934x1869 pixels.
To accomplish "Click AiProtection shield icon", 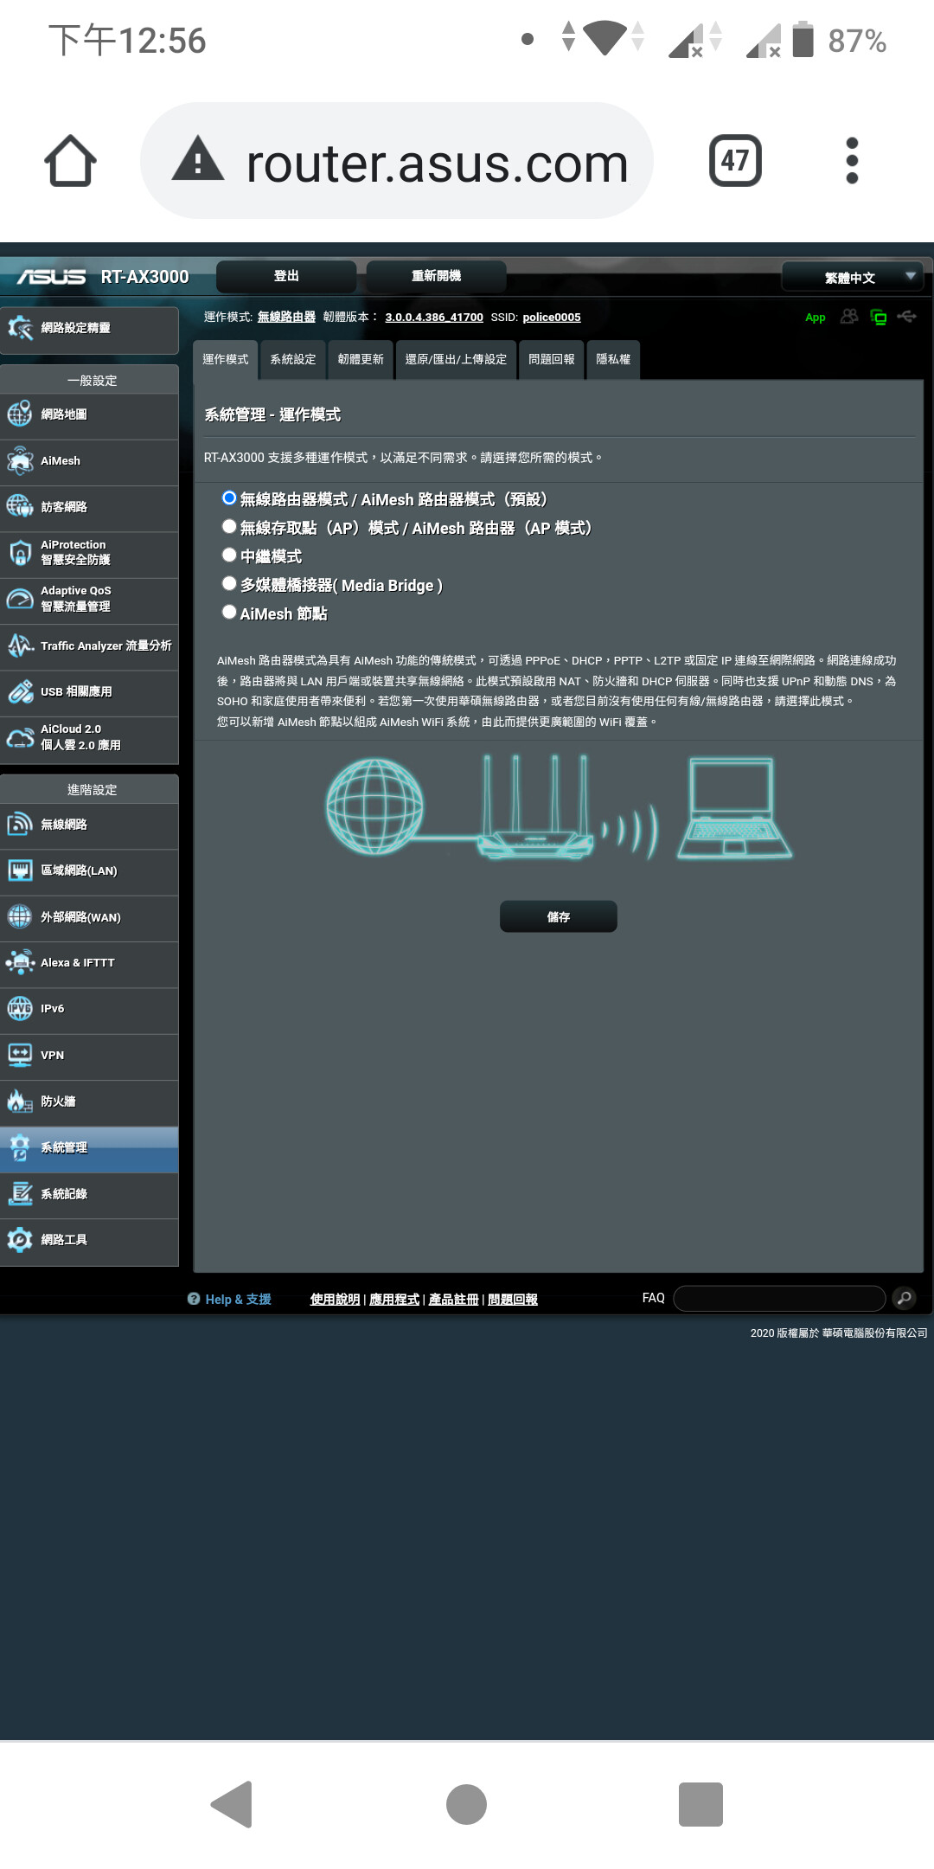I will 20,553.
